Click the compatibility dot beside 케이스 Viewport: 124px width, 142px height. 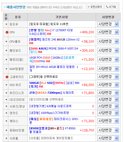coord(6,121)
